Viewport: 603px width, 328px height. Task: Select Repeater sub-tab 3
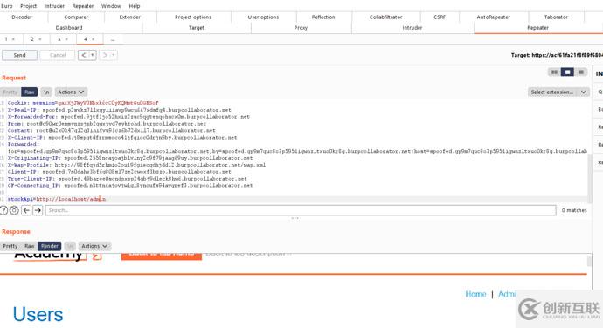pyautogui.click(x=59, y=39)
